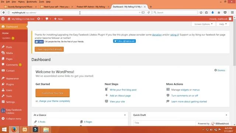The image size is (236, 133).
Task: Click the Facebook Like button
Action: point(39,42)
